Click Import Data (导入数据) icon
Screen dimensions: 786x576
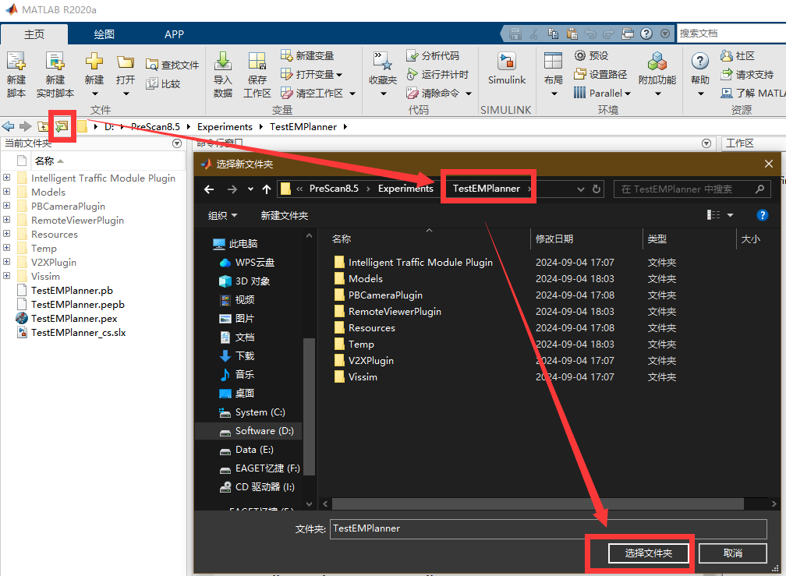[222, 62]
